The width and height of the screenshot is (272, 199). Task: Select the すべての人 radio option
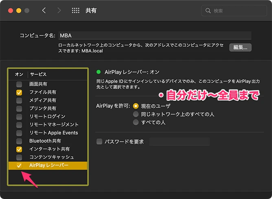tap(136, 122)
